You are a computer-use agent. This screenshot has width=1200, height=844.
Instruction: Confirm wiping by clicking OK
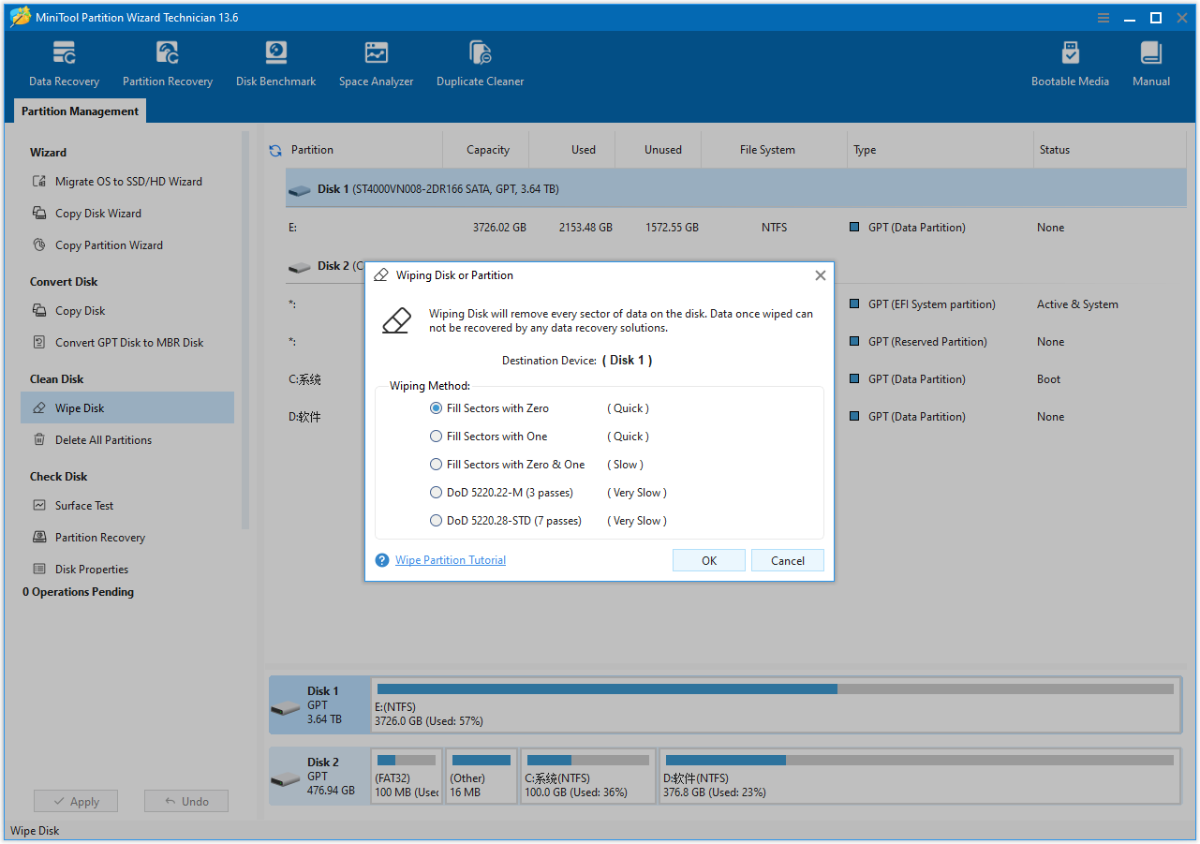708,559
